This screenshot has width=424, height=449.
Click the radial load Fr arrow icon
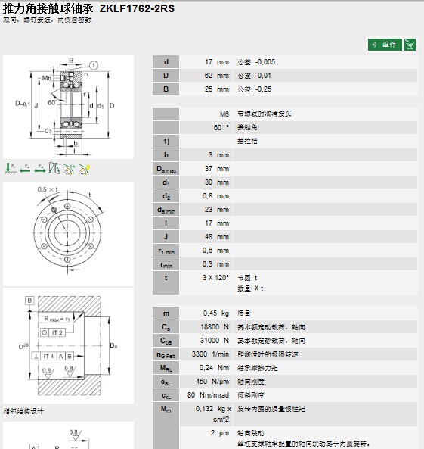pos(11,168)
